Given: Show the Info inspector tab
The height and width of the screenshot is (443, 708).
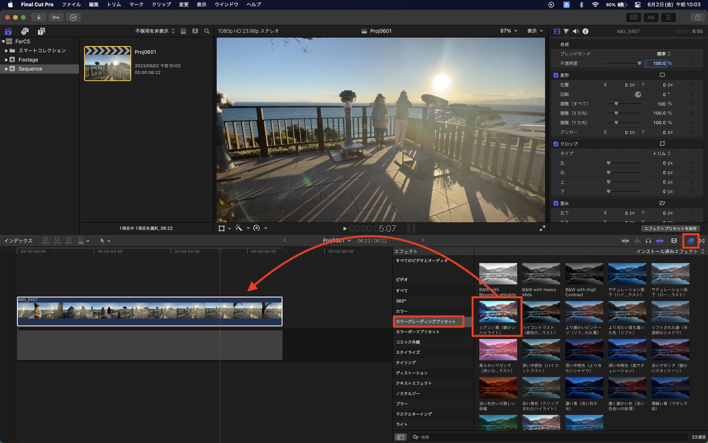Looking at the screenshot, I should point(586,31).
